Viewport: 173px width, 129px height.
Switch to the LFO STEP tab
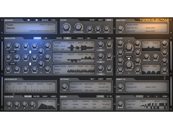(x=165, y=96)
